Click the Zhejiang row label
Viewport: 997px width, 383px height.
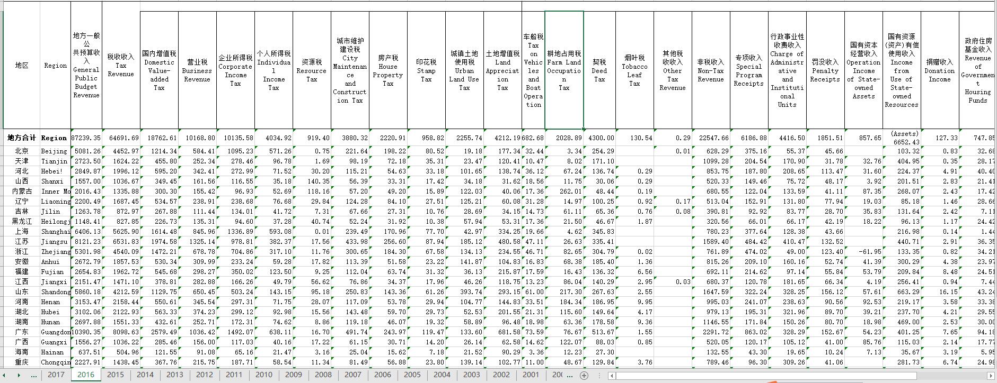point(55,252)
